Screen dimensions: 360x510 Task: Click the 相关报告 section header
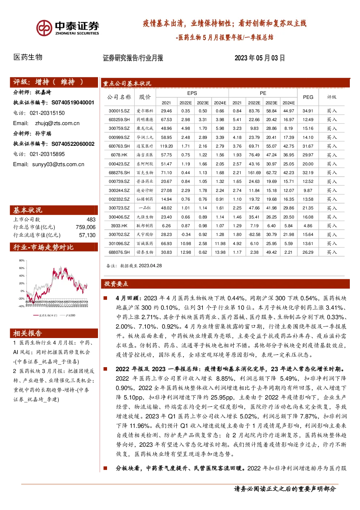(x=54, y=333)
